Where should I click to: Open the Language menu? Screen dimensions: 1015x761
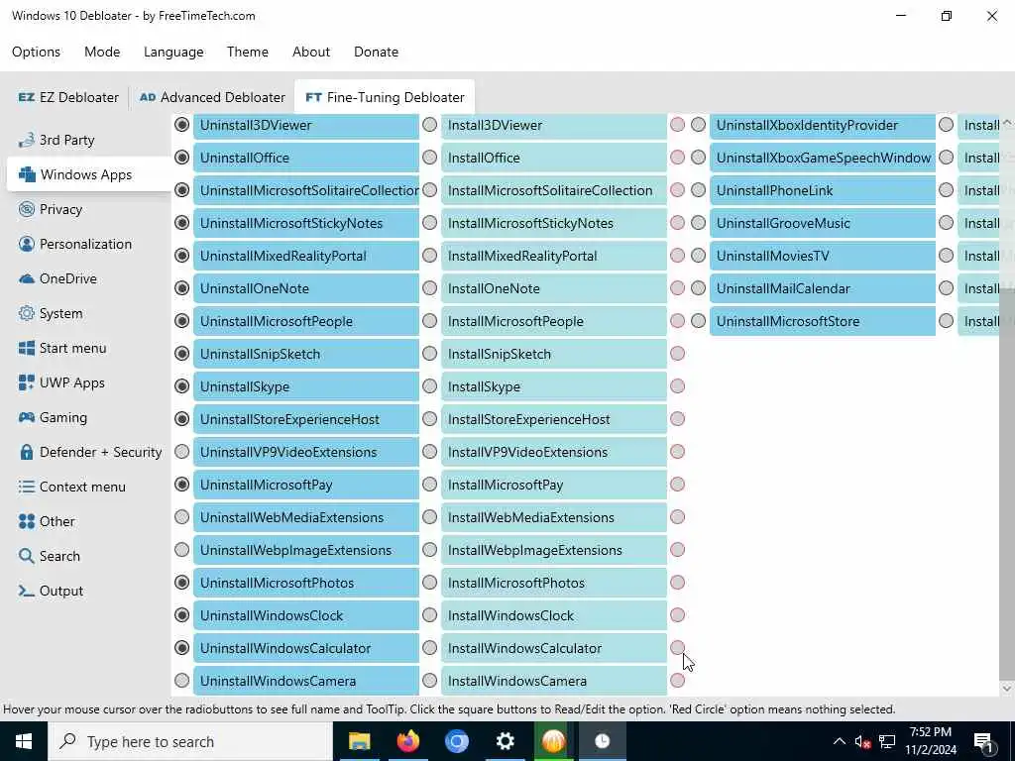(x=173, y=52)
